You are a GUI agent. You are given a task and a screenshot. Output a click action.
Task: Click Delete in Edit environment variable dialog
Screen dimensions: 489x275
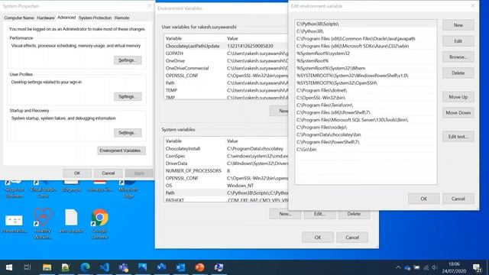(x=458, y=73)
